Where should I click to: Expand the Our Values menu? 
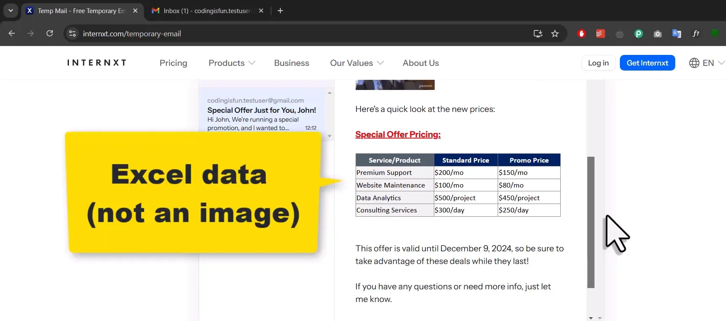click(x=357, y=63)
